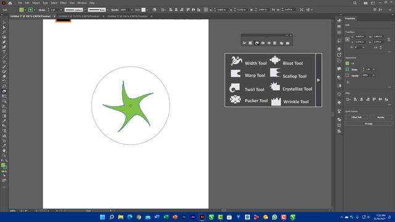
Task: Select the Pen tool in left toolbar
Action: (4, 42)
